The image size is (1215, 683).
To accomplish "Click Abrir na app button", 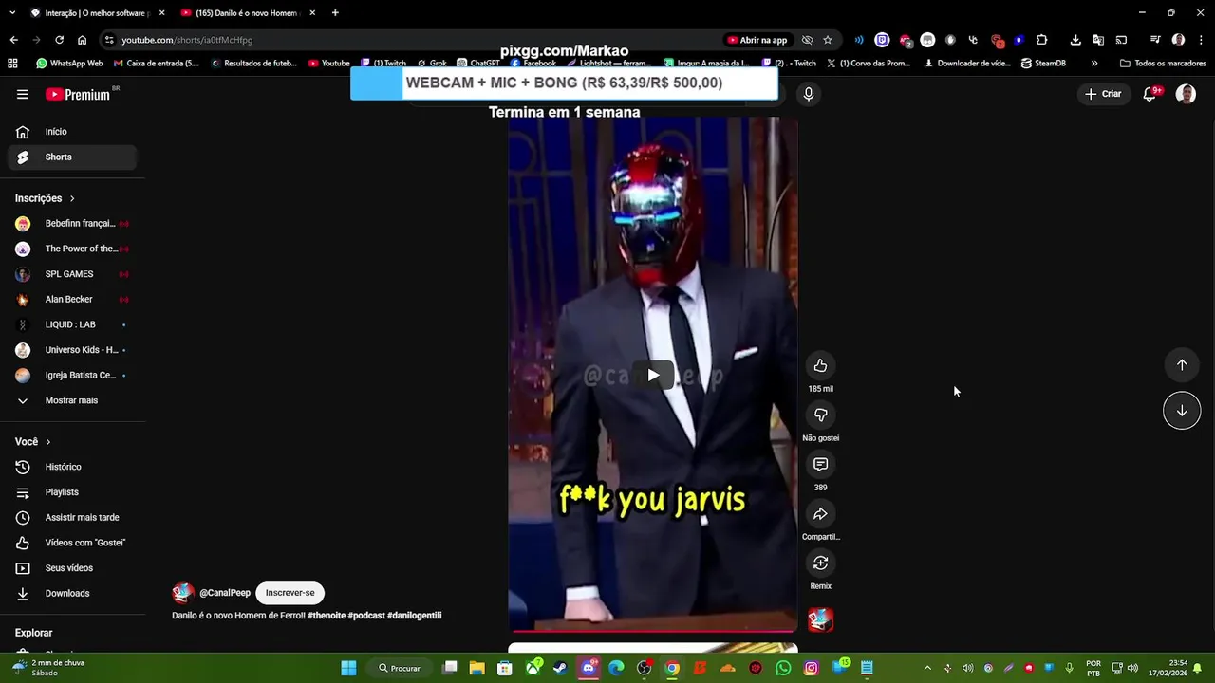I will 757,40.
